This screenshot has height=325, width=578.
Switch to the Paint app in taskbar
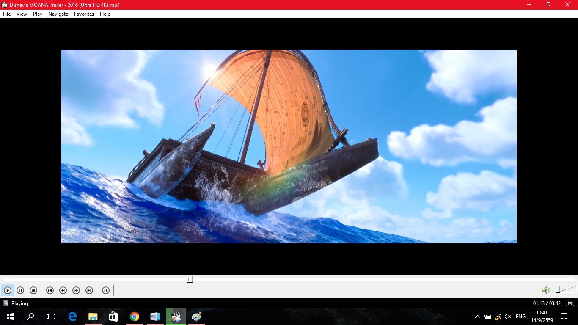click(197, 317)
